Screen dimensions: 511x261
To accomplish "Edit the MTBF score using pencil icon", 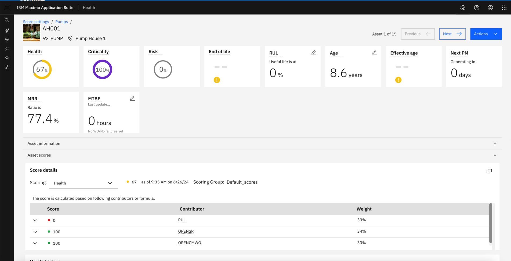I will point(132,98).
